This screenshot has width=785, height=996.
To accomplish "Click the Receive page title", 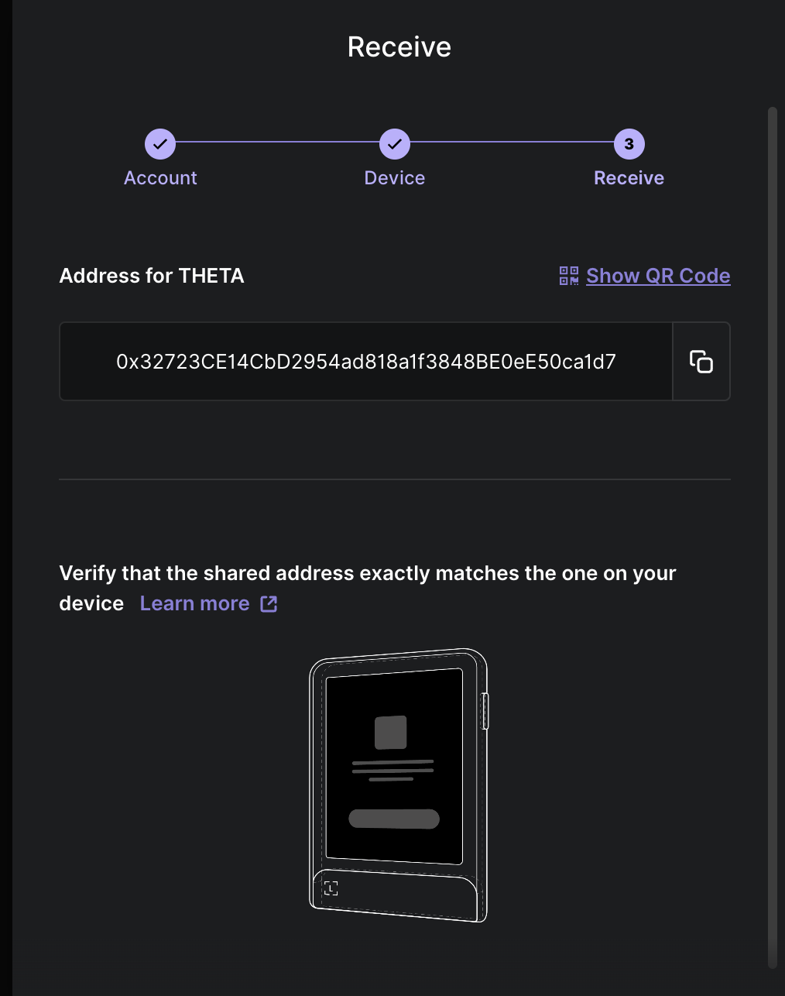I will point(399,46).
